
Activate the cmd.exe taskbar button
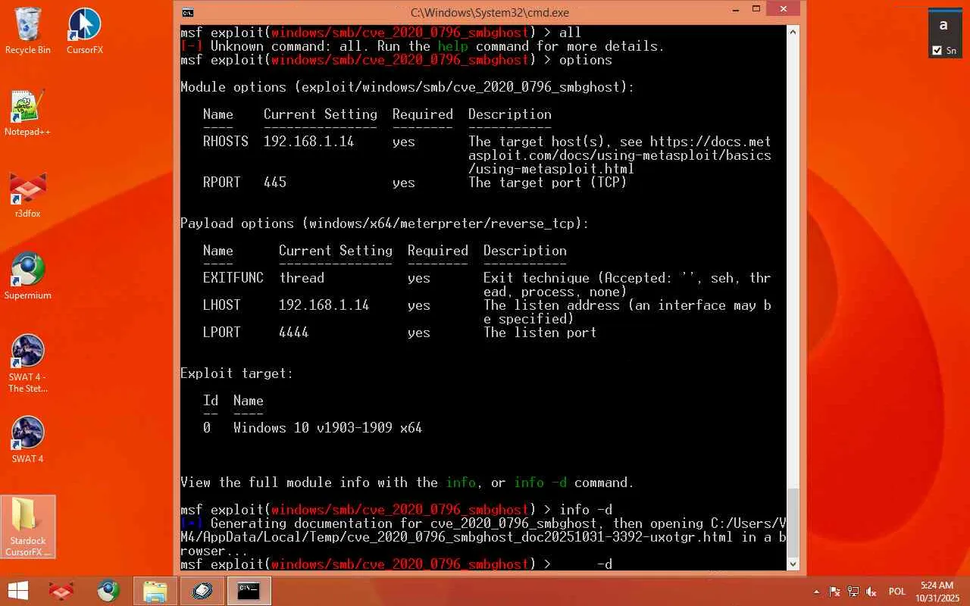[249, 591]
